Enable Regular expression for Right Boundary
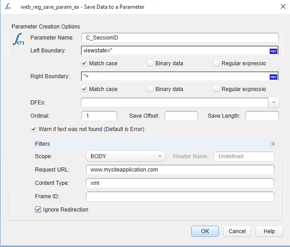The image size is (290, 247). pyautogui.click(x=216, y=89)
